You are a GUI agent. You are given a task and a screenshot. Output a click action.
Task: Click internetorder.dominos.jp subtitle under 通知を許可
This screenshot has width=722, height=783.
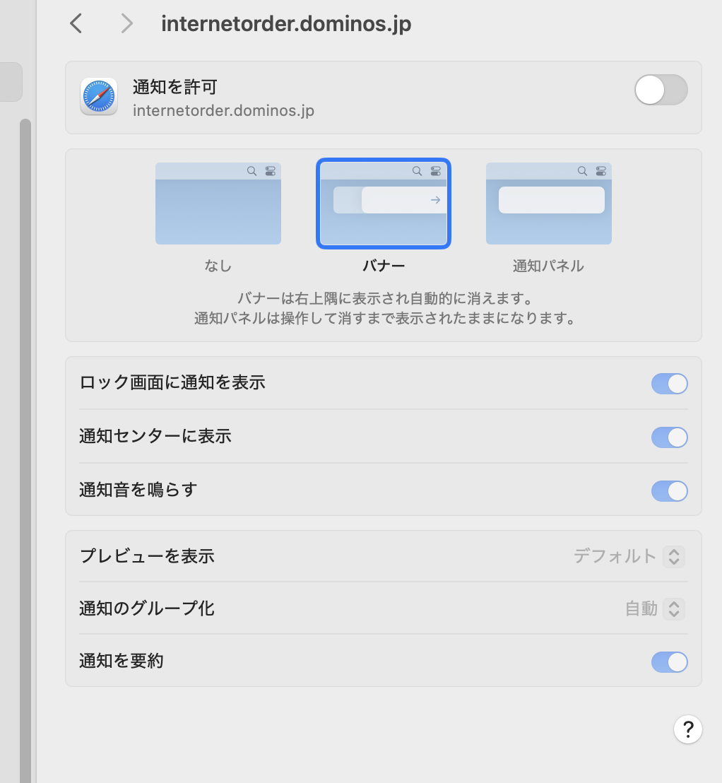click(223, 110)
